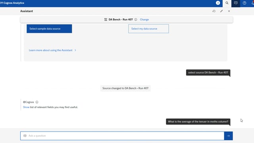Click the chat icon inside question box
The height and width of the screenshot is (143, 254).
point(25,136)
